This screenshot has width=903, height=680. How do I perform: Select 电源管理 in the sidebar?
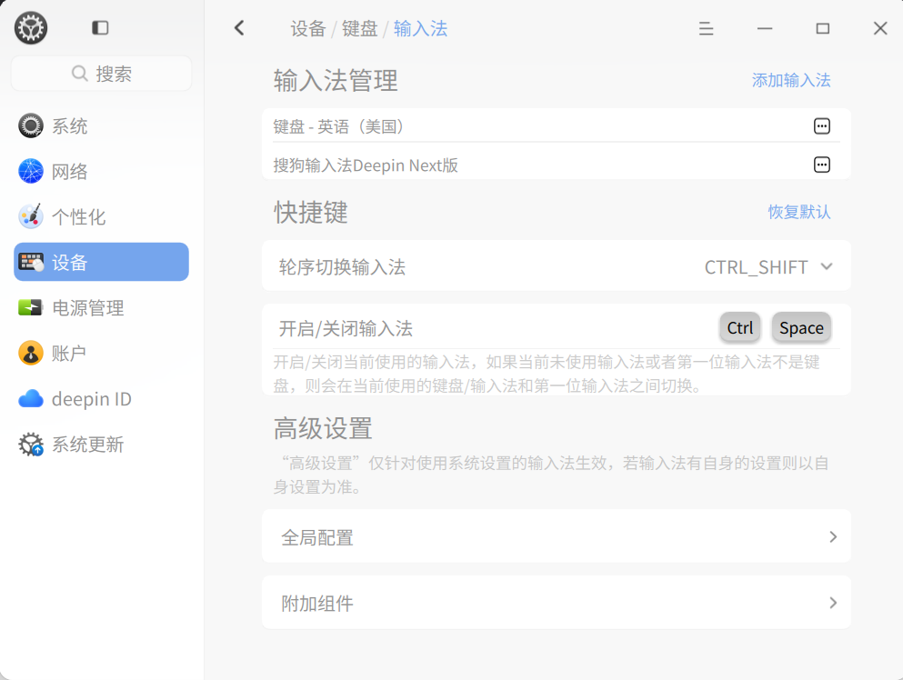(x=101, y=307)
